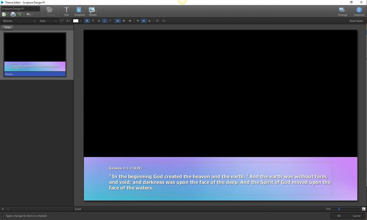This screenshot has width=367, height=220.
Task: Run the spell check icon
Action: click(20, 14)
